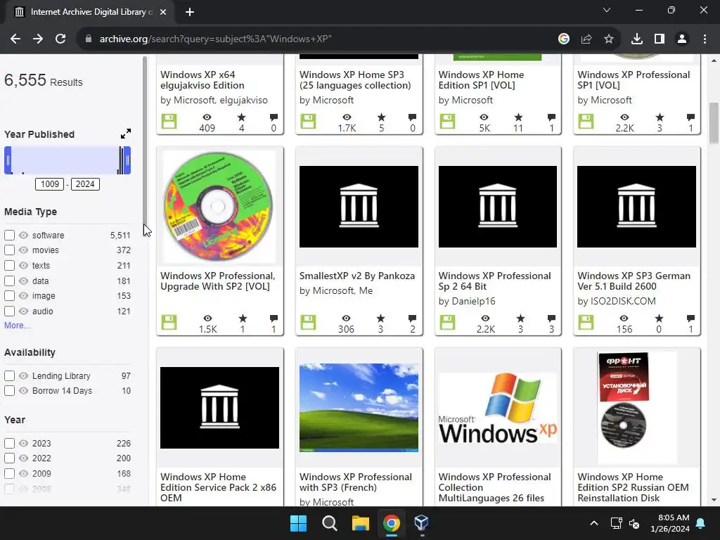This screenshot has height=540, width=720.
Task: Go forward to the next page
Action: click(x=38, y=39)
